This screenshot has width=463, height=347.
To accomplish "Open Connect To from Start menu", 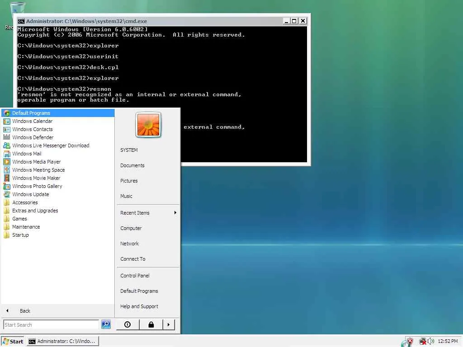I will (133, 259).
